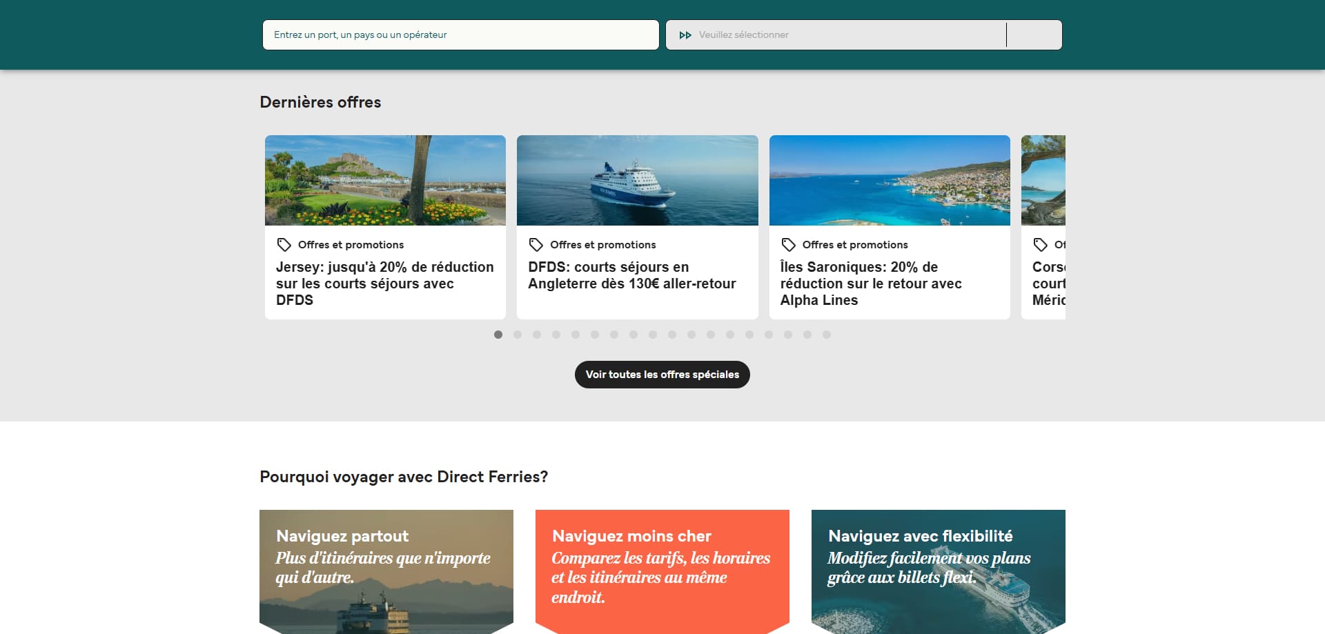This screenshot has width=1325, height=634.
Task: Select the last carousel pagination dot
Action: click(x=827, y=335)
